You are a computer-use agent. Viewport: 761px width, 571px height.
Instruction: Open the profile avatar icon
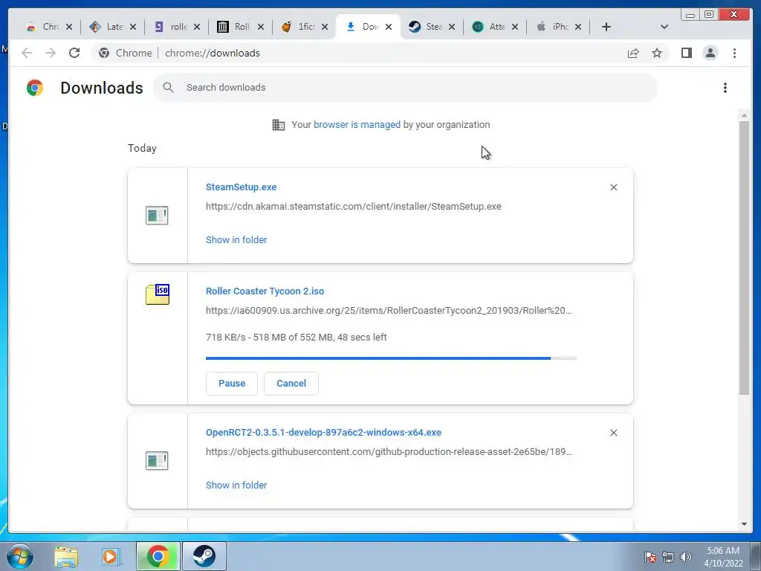pos(710,53)
